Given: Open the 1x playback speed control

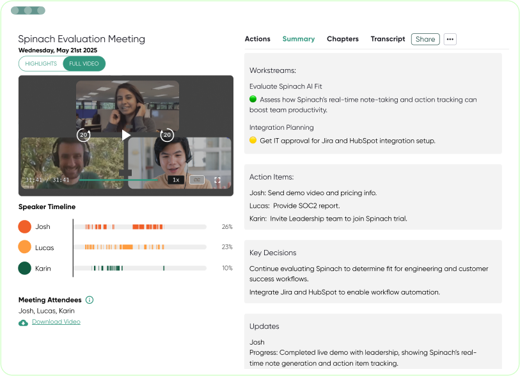Looking at the screenshot, I should (176, 180).
